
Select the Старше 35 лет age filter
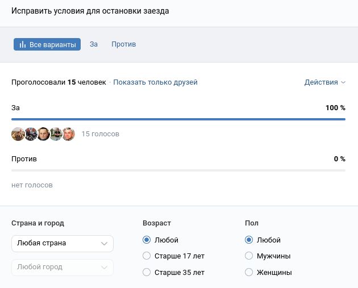pos(147,273)
